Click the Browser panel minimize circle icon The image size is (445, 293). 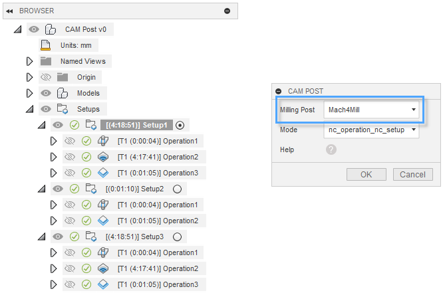point(227,11)
